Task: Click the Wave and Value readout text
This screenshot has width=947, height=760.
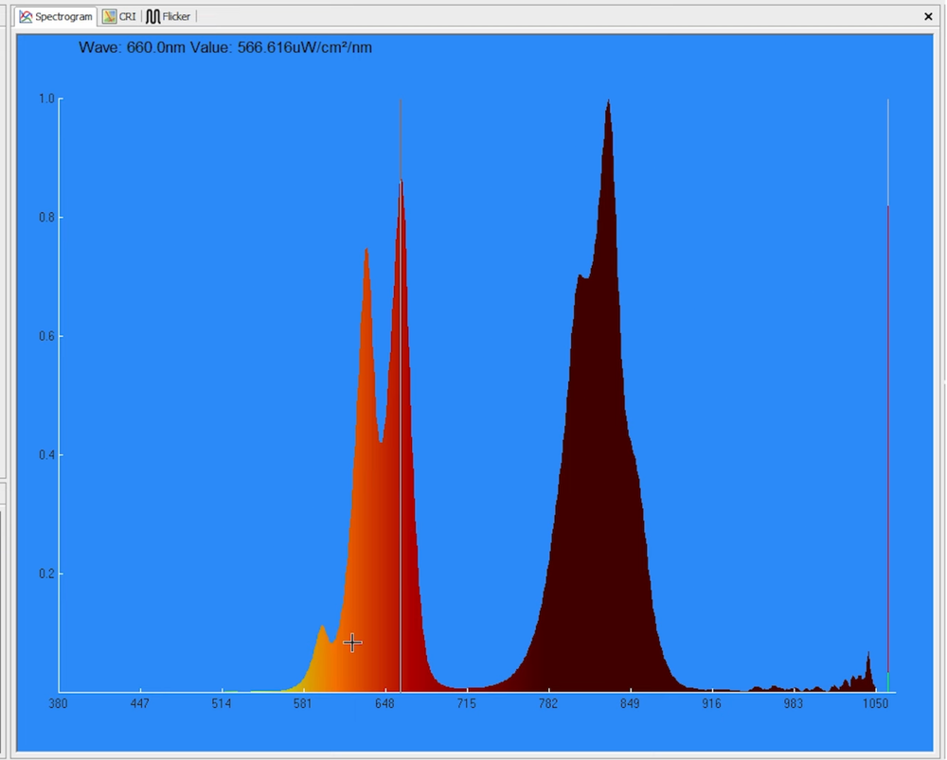Action: pyautogui.click(x=225, y=47)
